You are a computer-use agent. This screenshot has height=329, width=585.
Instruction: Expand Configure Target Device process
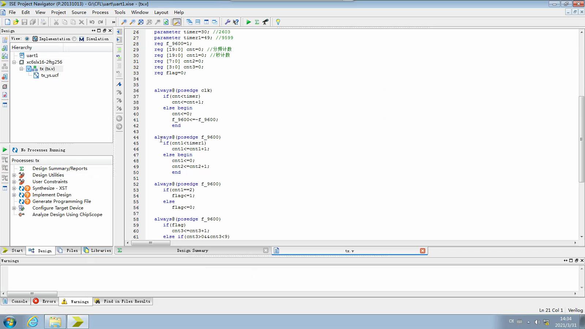pos(14,208)
